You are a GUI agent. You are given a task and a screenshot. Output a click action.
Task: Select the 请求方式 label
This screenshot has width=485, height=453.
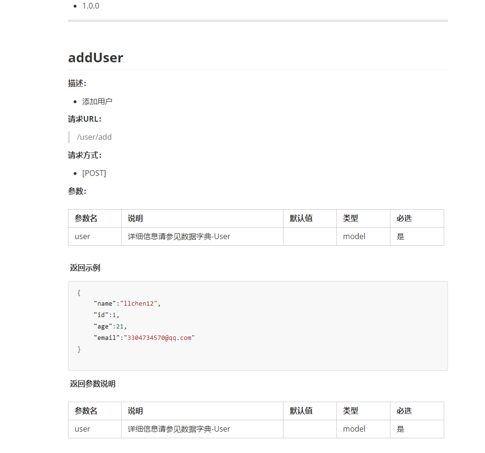click(x=85, y=155)
